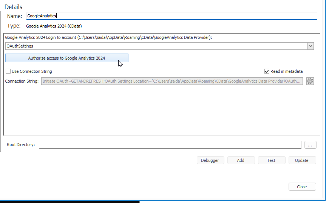Click the Connection String text box
The image size is (329, 203).
[172, 81]
